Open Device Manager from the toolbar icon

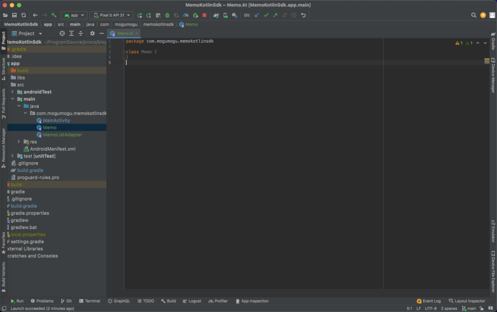tap(225, 15)
